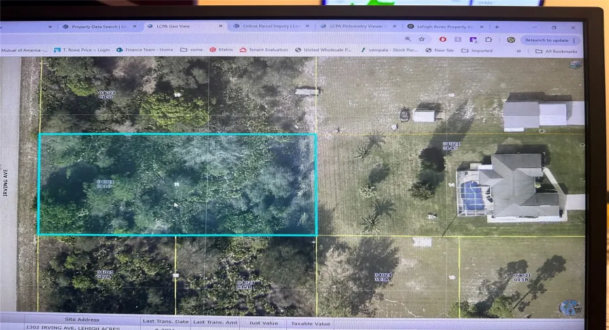The width and height of the screenshot is (609, 330).
Task: Click the zoom magnifier icon in address bar
Action: tap(407, 39)
